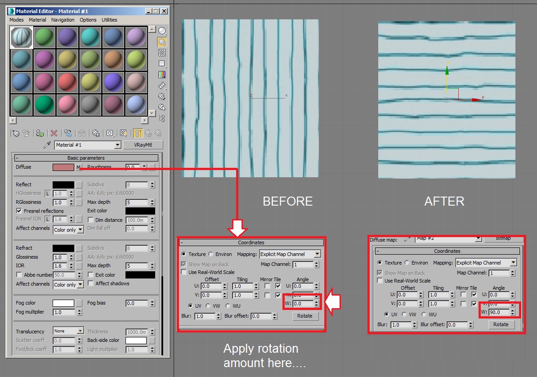
Task: Toggle the Backlight icon
Action: [162, 42]
